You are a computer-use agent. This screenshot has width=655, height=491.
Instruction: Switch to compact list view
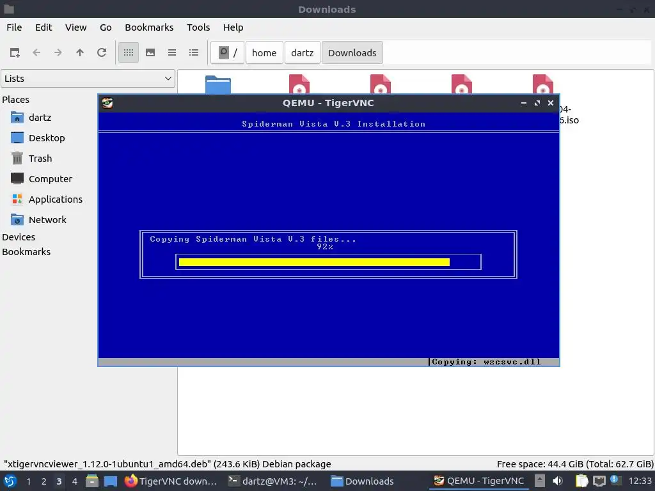point(172,52)
